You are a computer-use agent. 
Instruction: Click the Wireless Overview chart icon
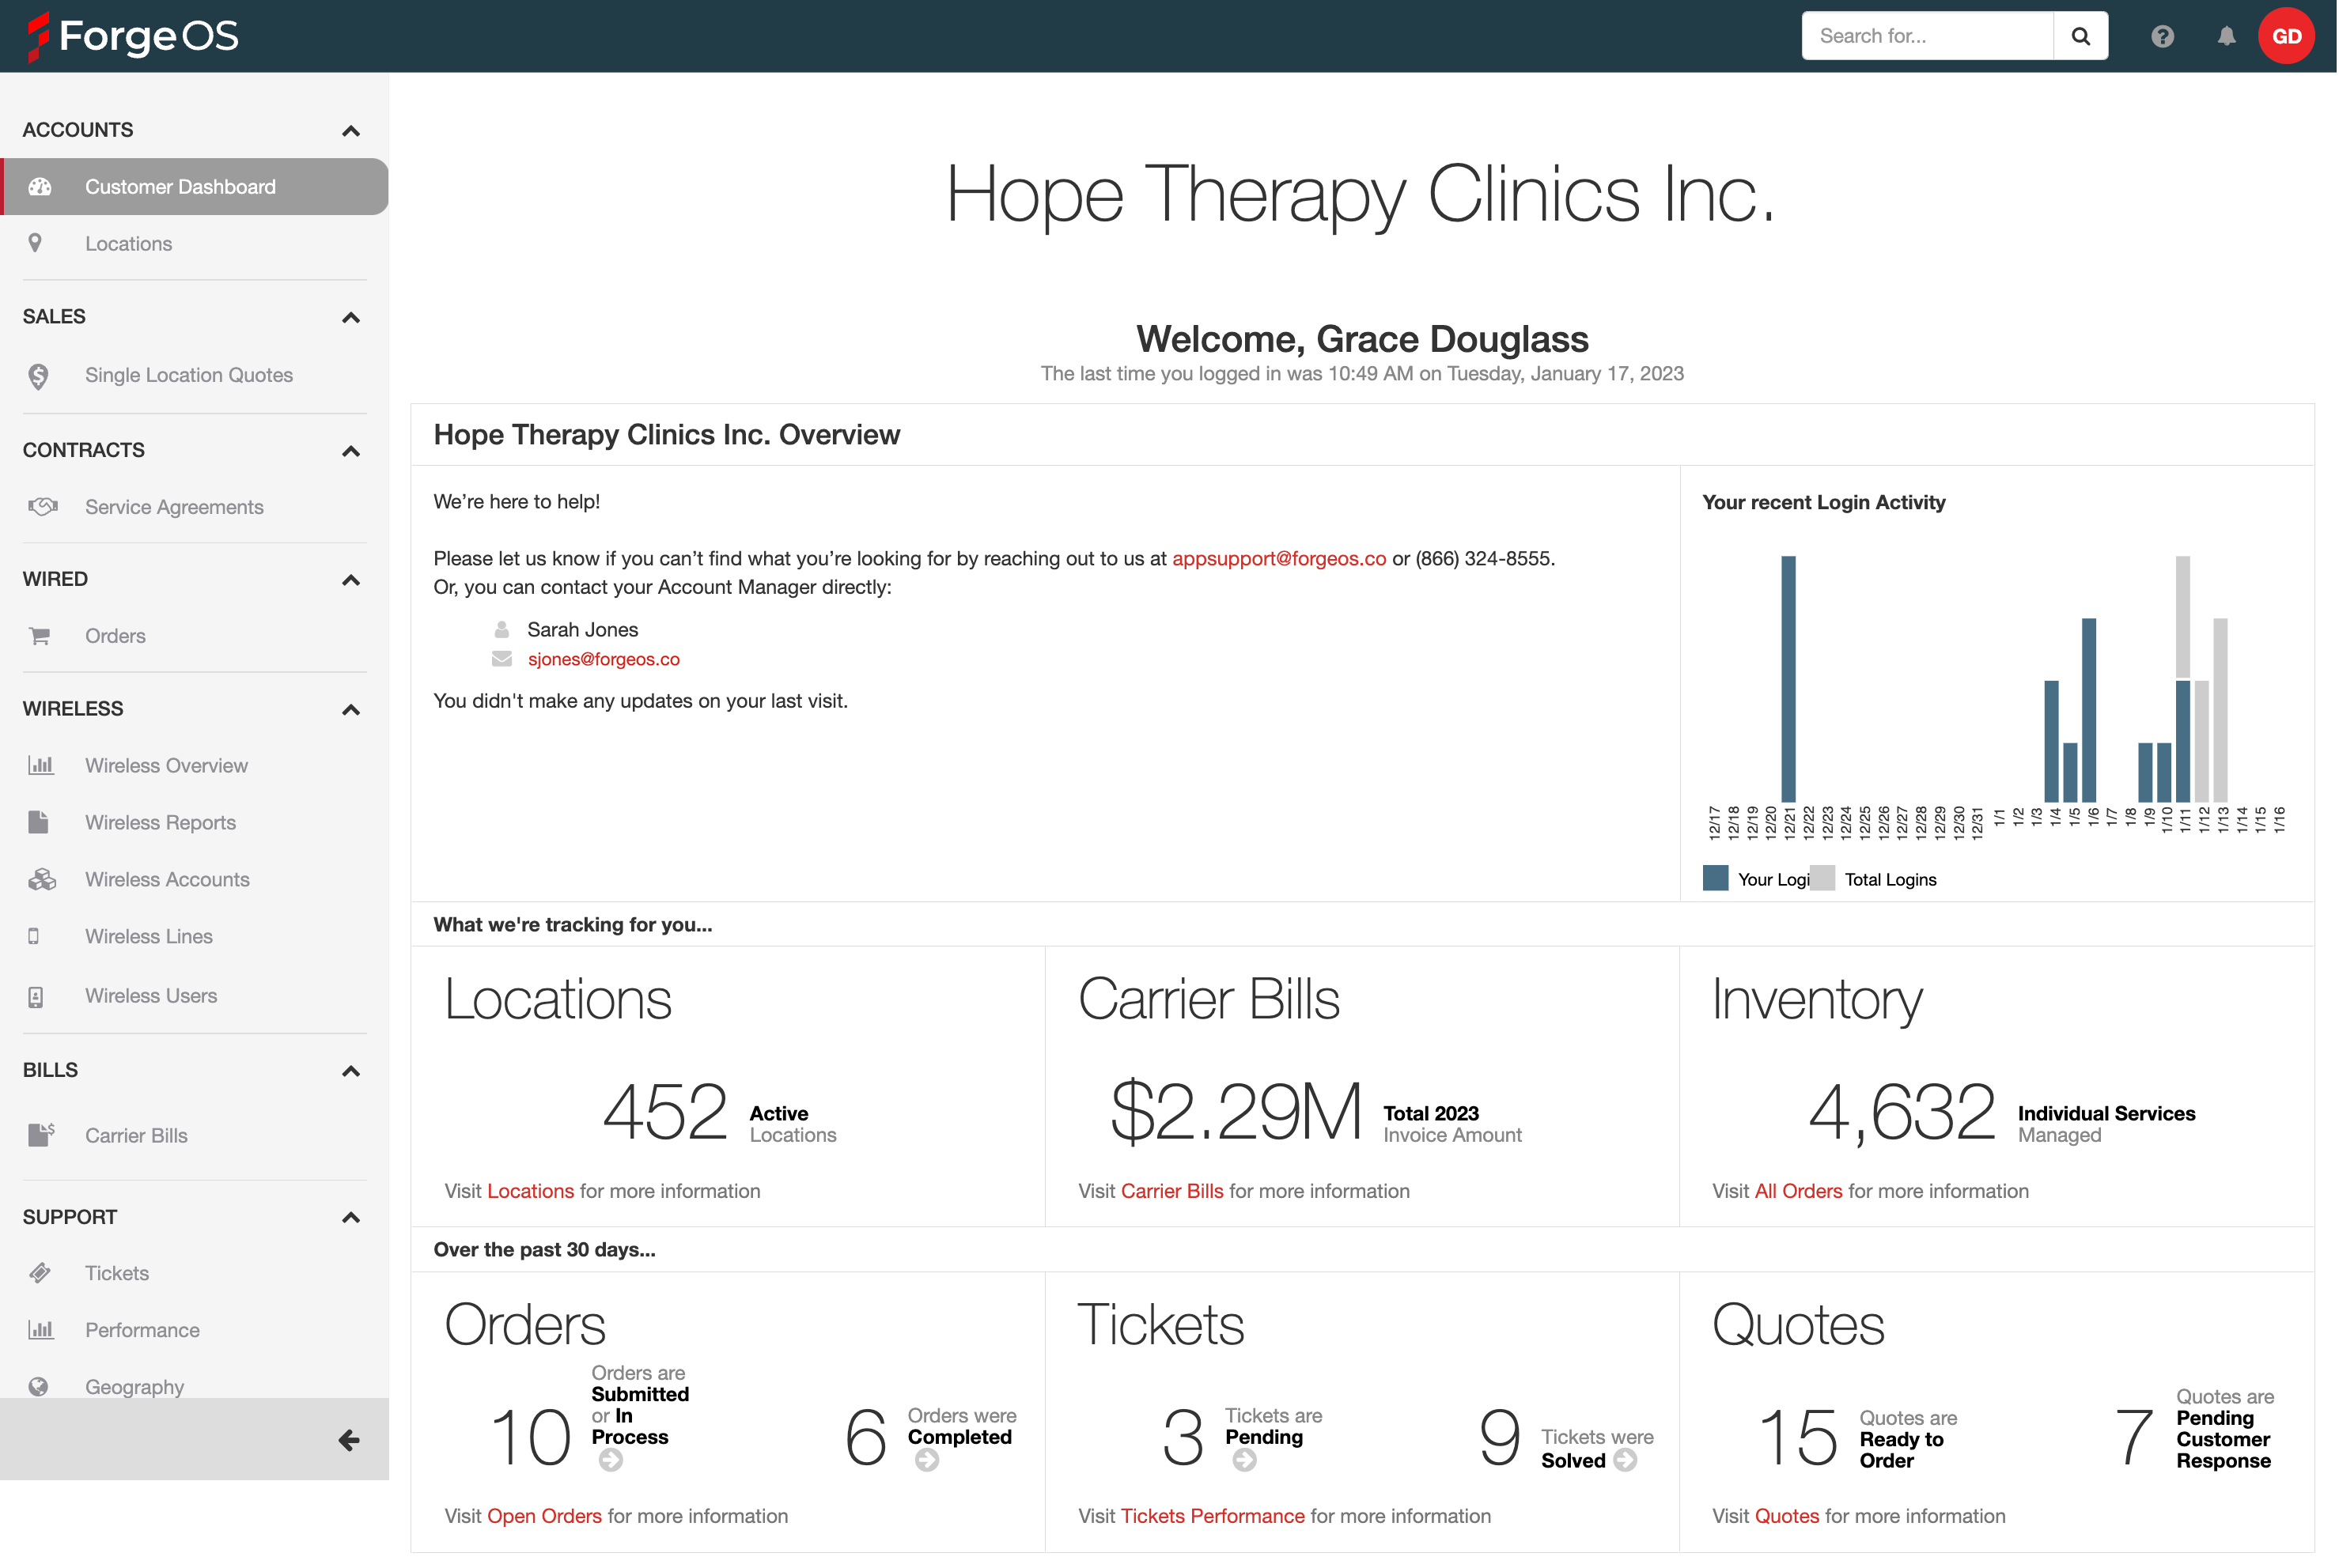[x=40, y=766]
